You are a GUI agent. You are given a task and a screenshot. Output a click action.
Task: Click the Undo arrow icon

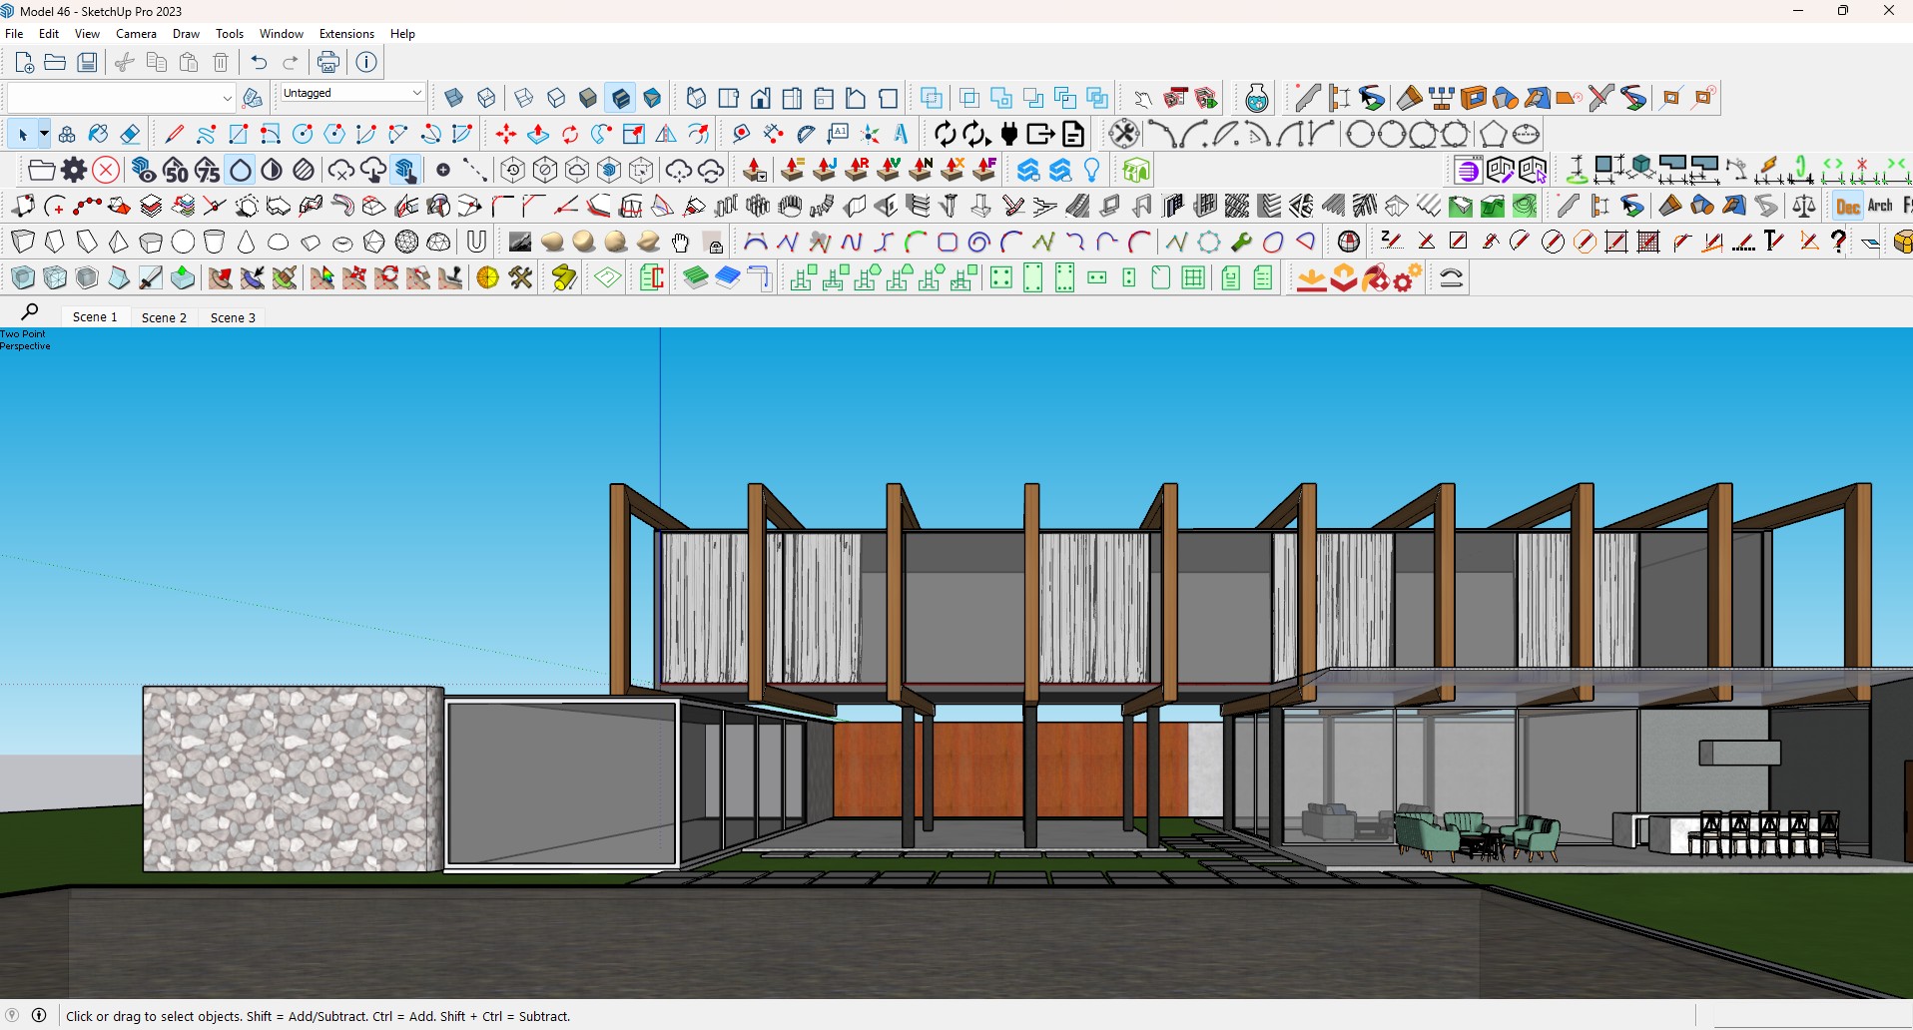pyautogui.click(x=260, y=62)
